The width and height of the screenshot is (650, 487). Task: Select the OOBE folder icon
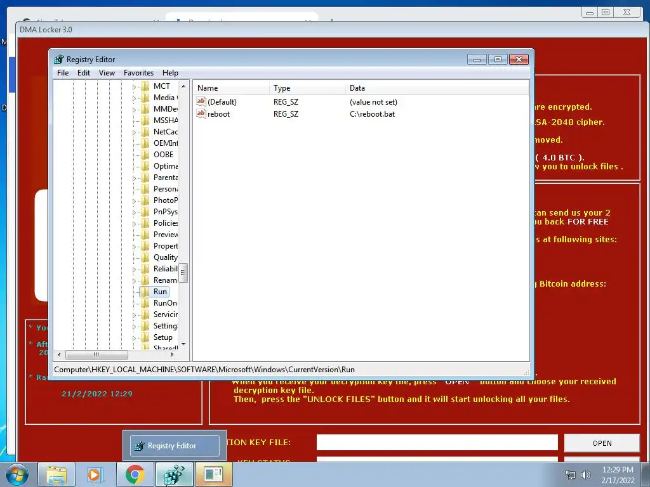click(145, 155)
